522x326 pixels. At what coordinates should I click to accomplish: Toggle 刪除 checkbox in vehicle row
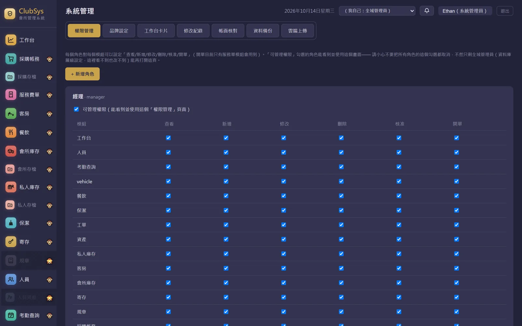341,181
